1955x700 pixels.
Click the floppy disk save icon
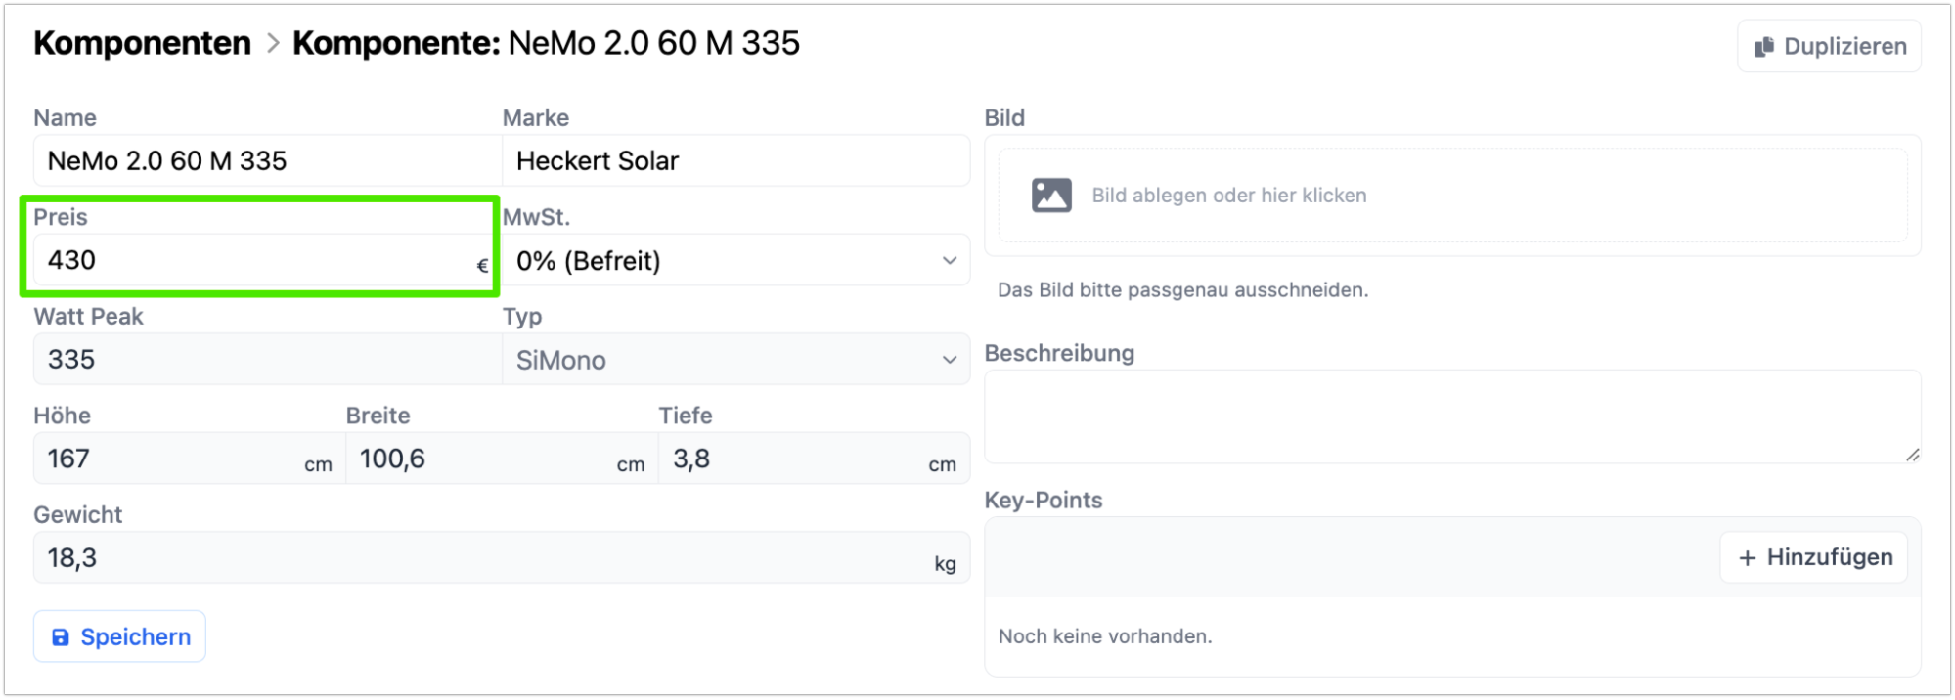[x=61, y=637]
